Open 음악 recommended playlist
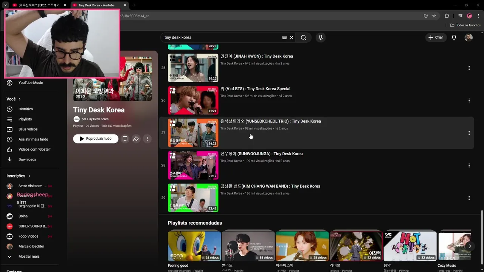The height and width of the screenshot is (272, 484). pyautogui.click(x=410, y=246)
